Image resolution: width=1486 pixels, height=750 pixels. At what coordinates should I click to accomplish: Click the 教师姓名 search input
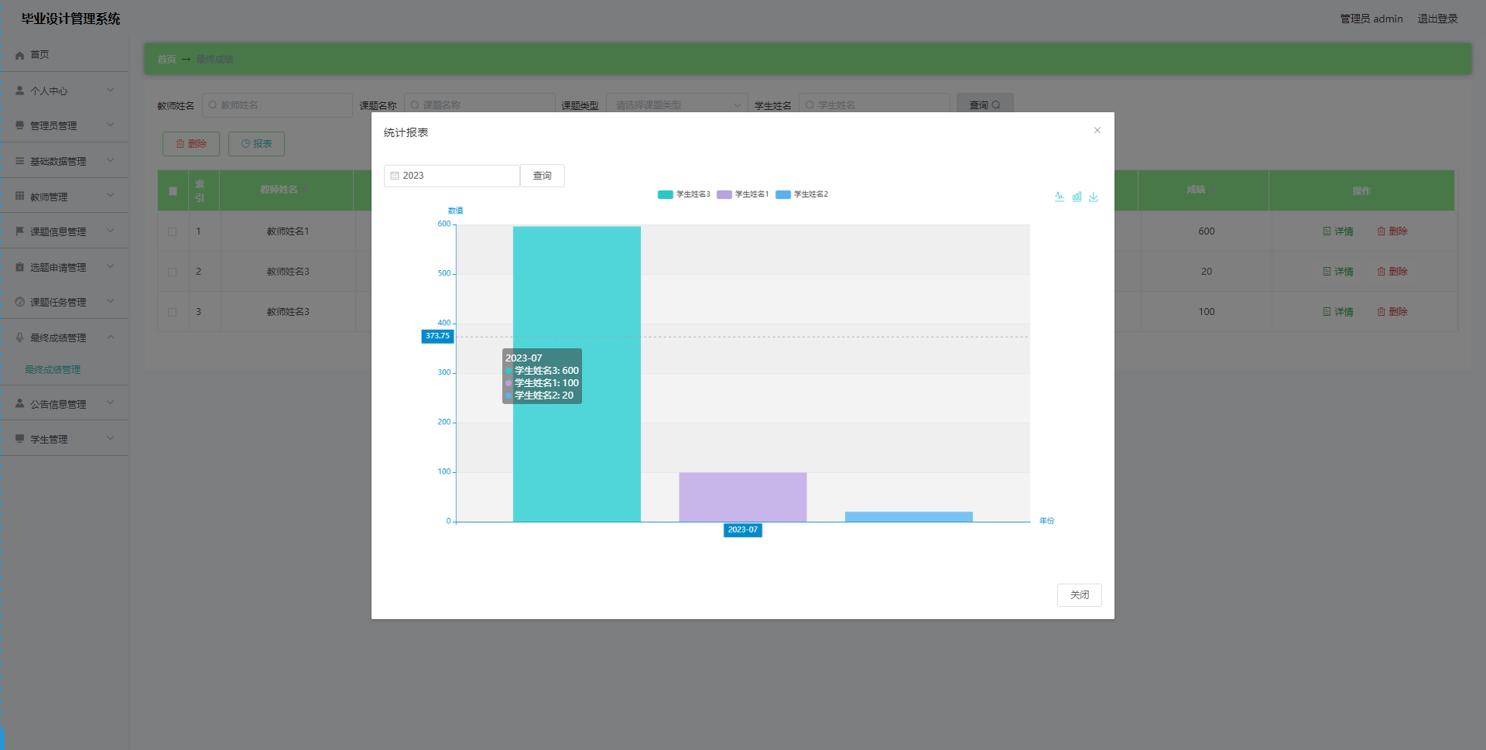point(277,105)
